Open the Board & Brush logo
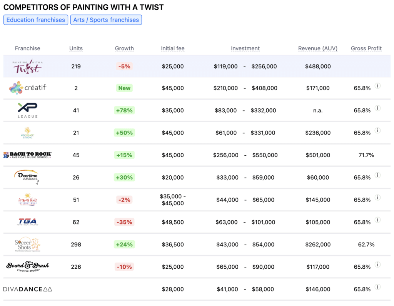The width and height of the screenshot is (394, 306). (x=28, y=266)
